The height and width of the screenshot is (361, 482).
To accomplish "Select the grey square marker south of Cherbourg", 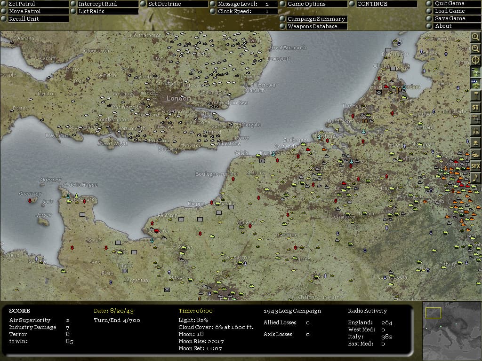I will pos(82,214).
